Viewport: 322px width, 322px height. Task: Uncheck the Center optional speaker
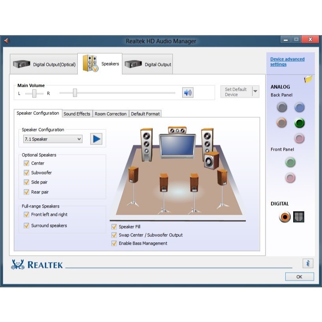26,163
